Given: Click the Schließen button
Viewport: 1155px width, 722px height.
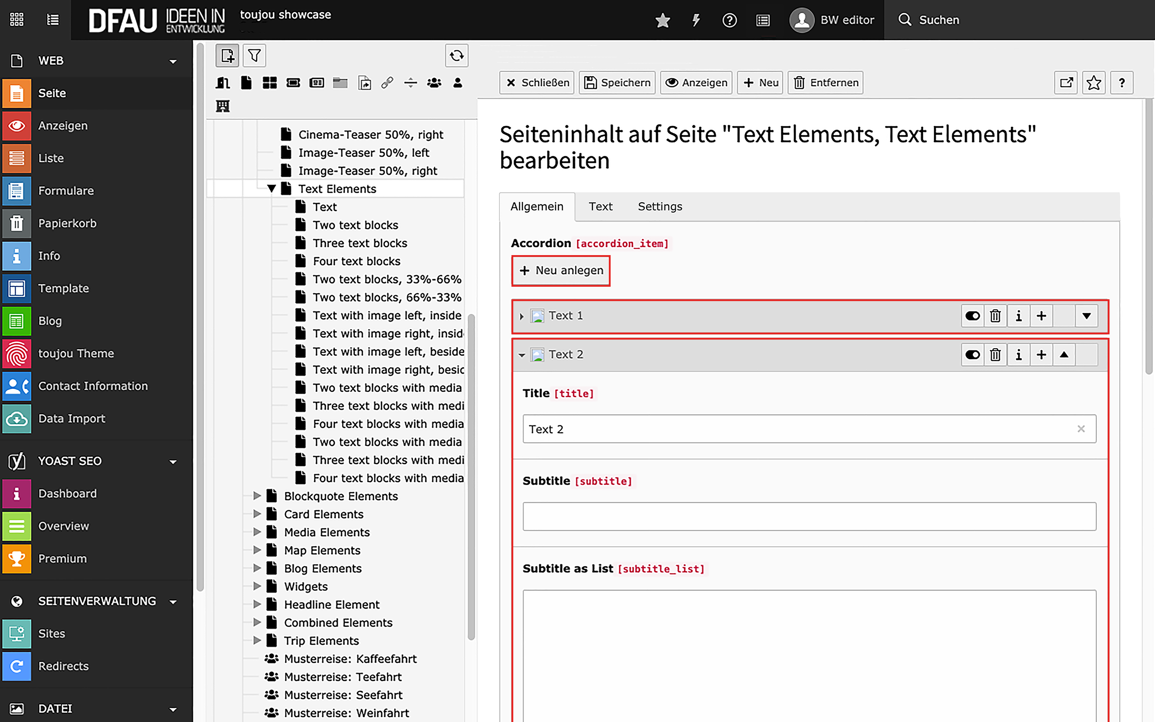Looking at the screenshot, I should 537,83.
